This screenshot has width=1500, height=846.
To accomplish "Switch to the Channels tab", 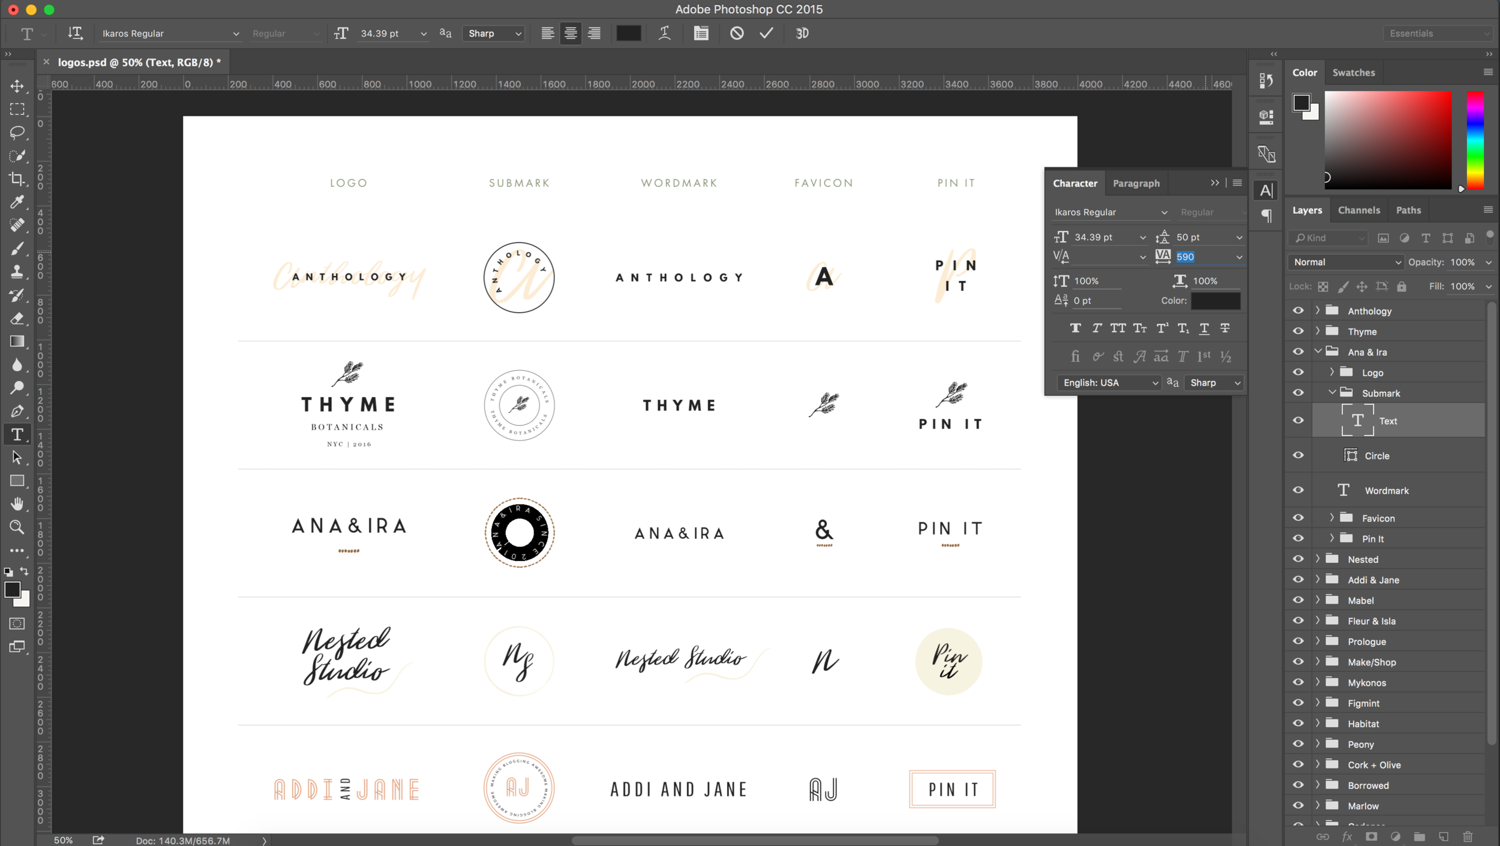I will point(1358,210).
